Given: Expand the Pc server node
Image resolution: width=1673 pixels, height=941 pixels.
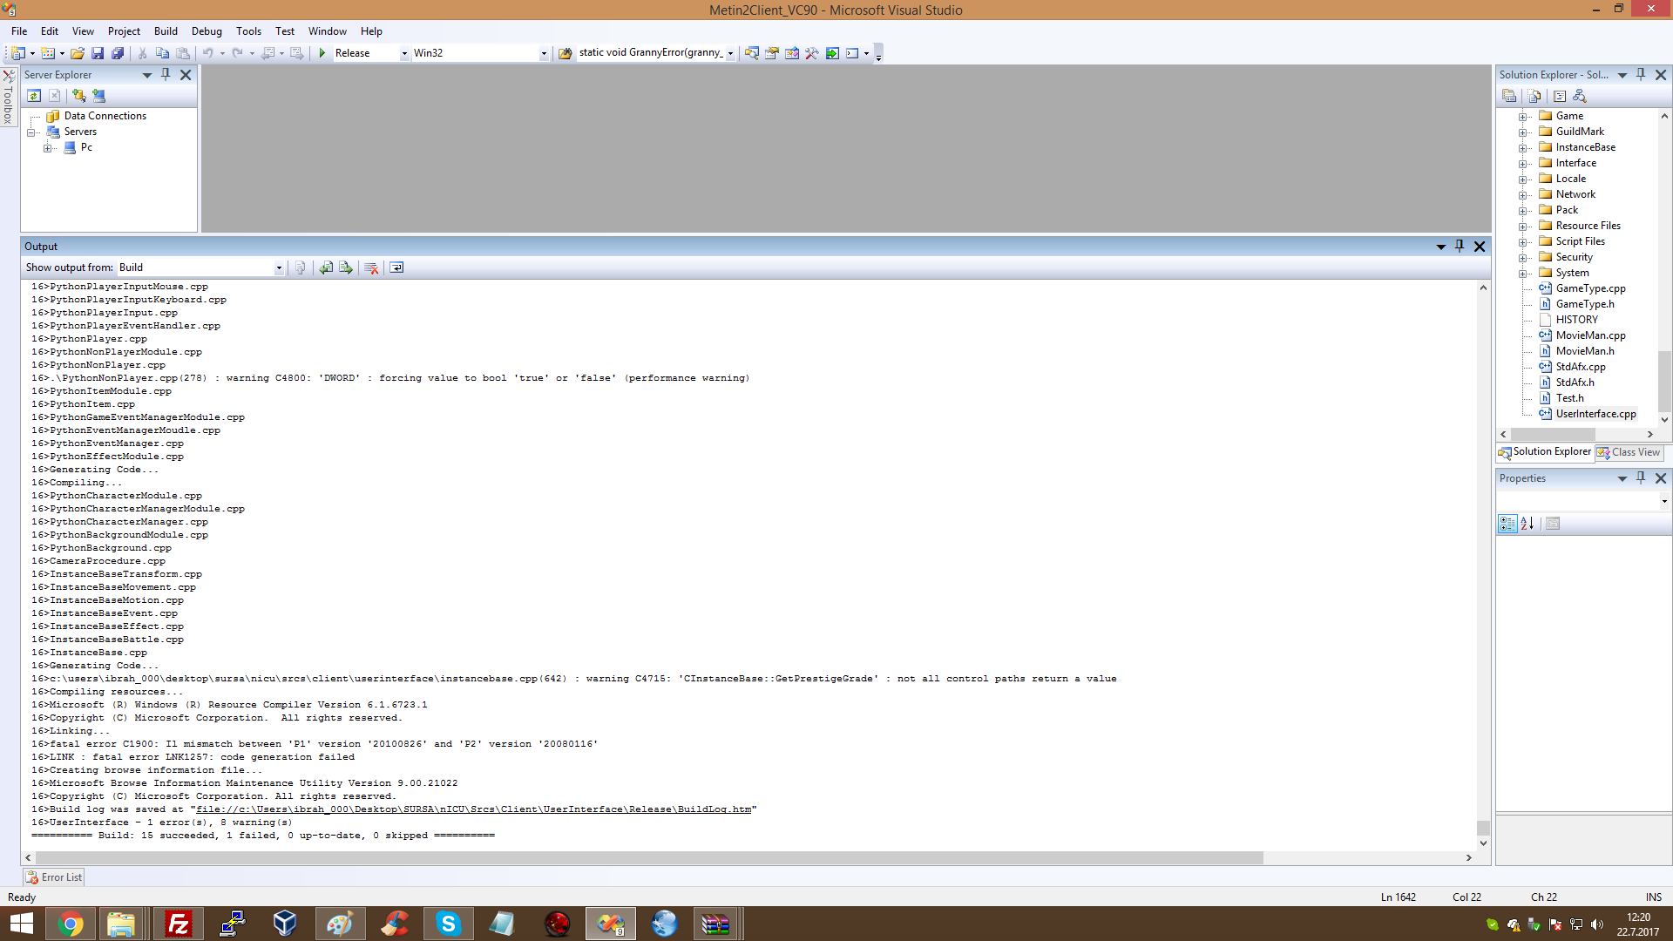Looking at the screenshot, I should pos(47,148).
